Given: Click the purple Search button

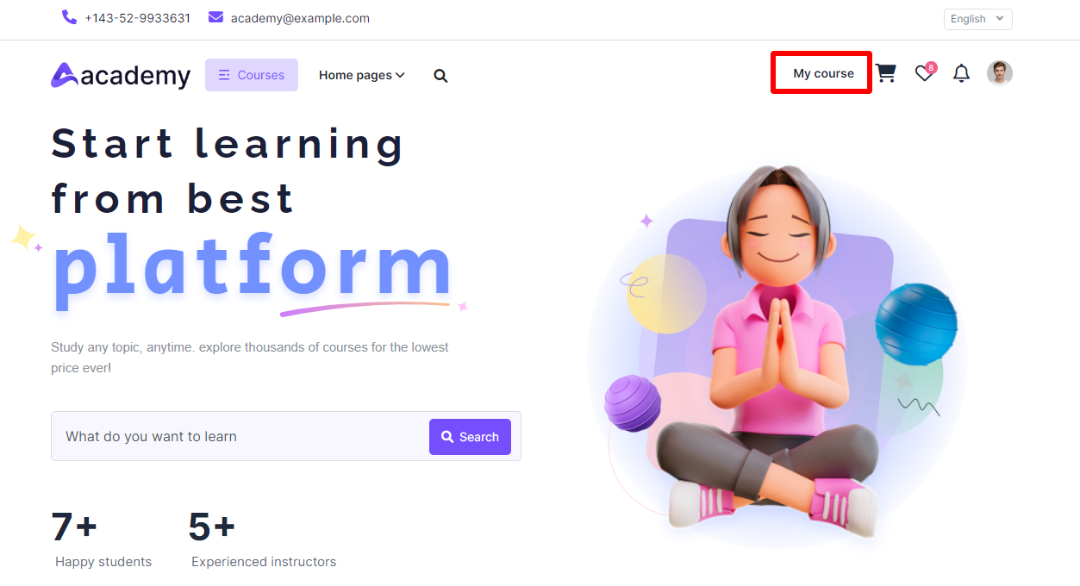Looking at the screenshot, I should coord(470,437).
